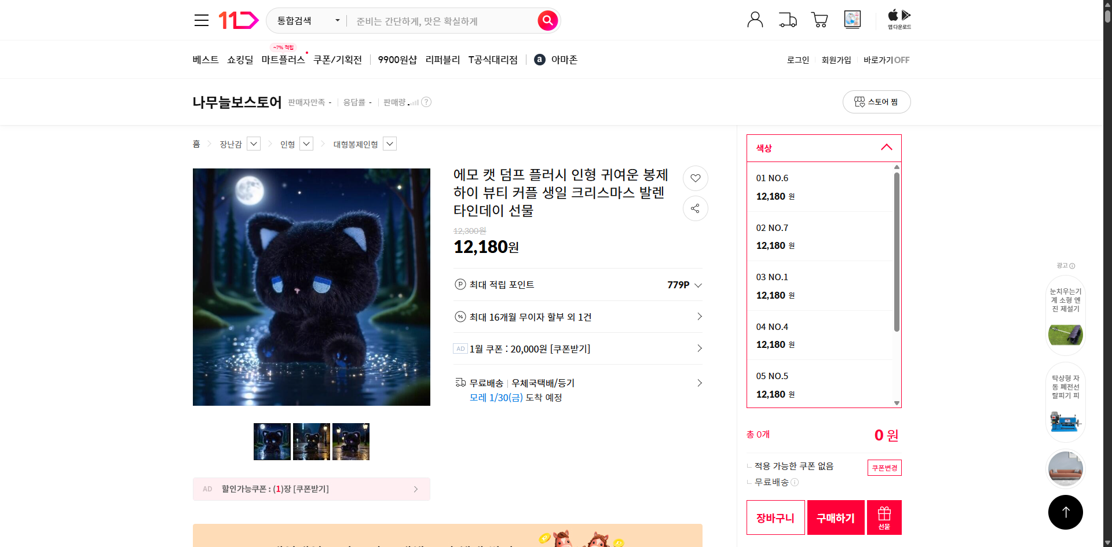This screenshot has width=1112, height=547.
Task: Open the hamburger menu
Action: [201, 20]
